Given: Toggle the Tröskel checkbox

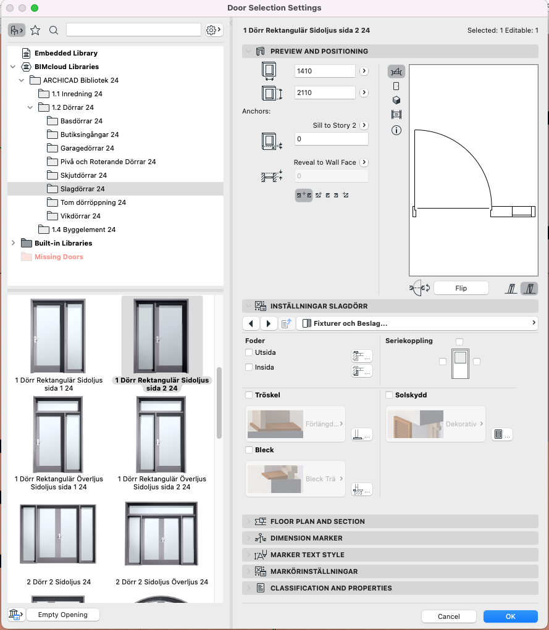Looking at the screenshot, I should 249,395.
